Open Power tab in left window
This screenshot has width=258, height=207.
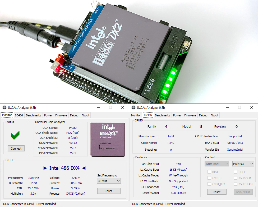(x=48, y=115)
